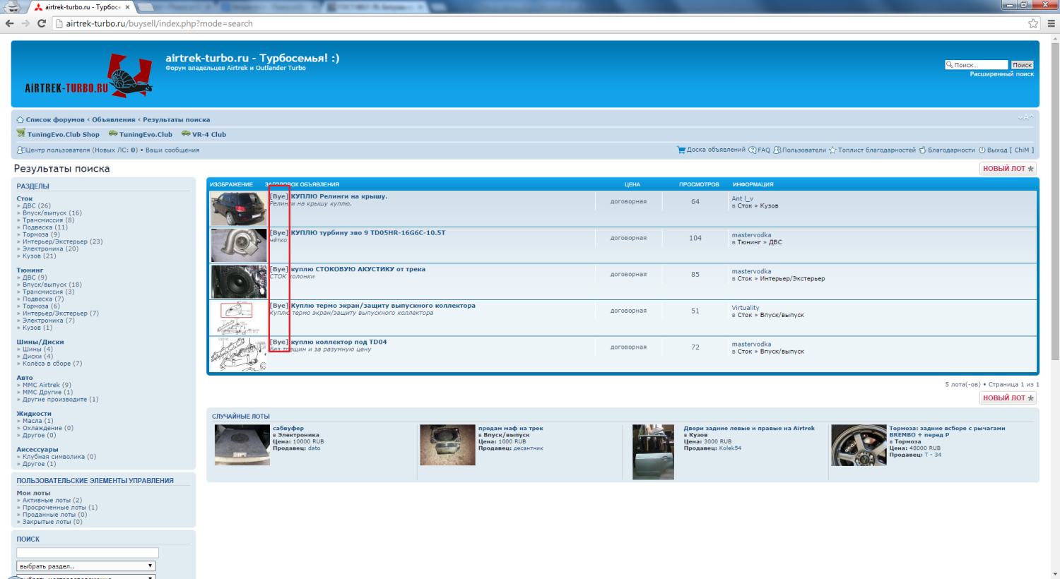The image size is (1060, 579).
Task: Click the shopping cart icon for Доска объявлений
Action: click(x=681, y=150)
